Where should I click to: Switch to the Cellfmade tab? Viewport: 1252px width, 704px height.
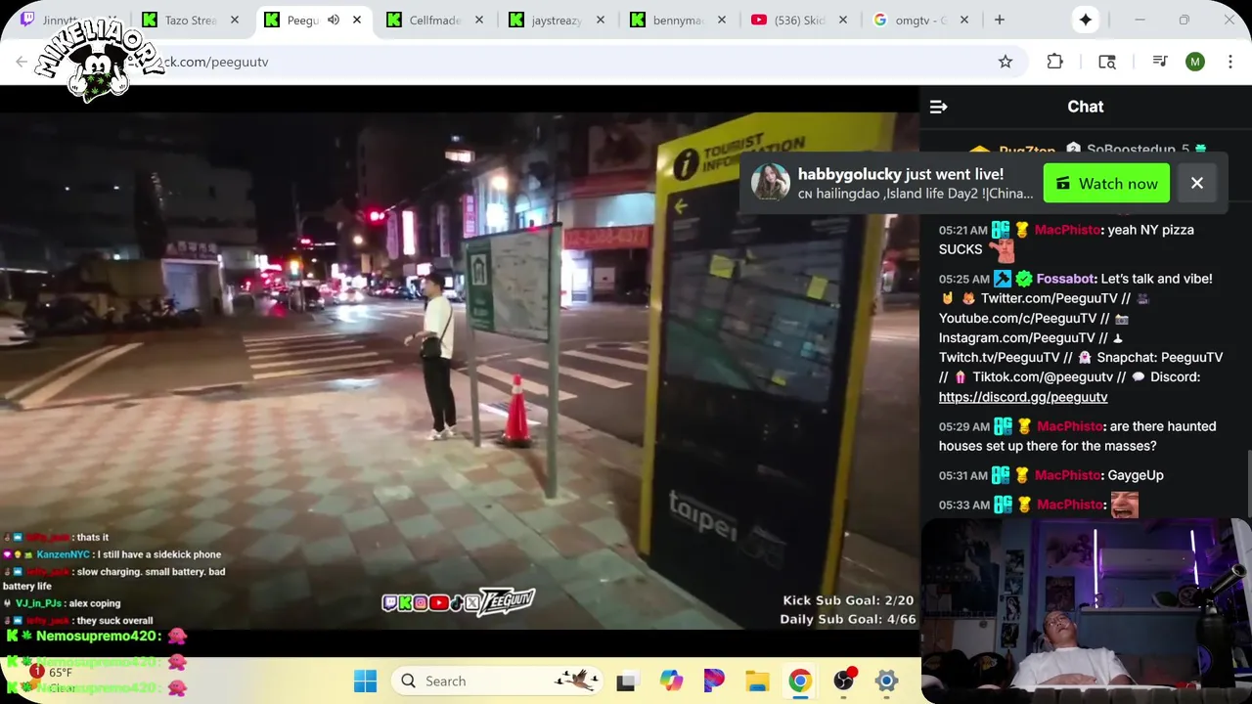tap(436, 20)
